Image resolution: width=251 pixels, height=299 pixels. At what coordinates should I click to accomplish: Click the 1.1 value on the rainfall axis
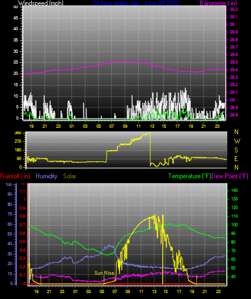point(23,191)
